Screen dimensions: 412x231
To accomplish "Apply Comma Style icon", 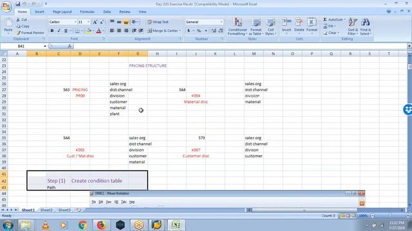I will [x=206, y=31].
